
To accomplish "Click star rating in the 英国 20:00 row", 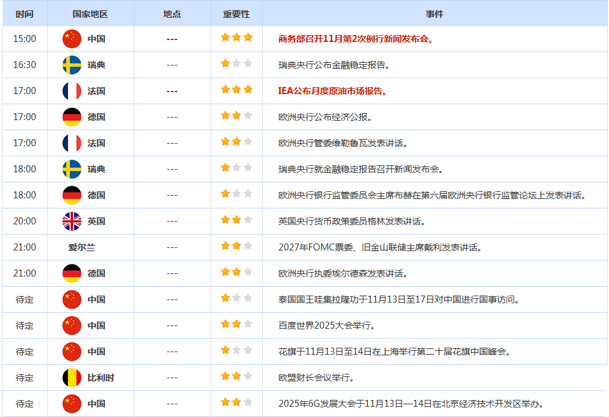I will [237, 220].
